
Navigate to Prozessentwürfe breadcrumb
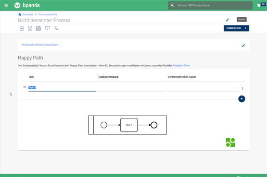coord(48,14)
